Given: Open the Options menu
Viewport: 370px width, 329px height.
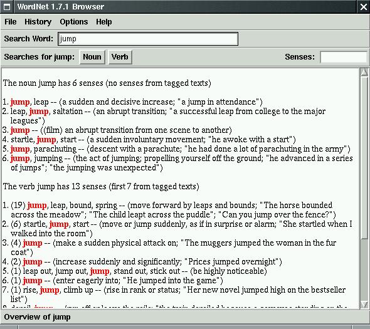Looking at the screenshot, I should [74, 22].
